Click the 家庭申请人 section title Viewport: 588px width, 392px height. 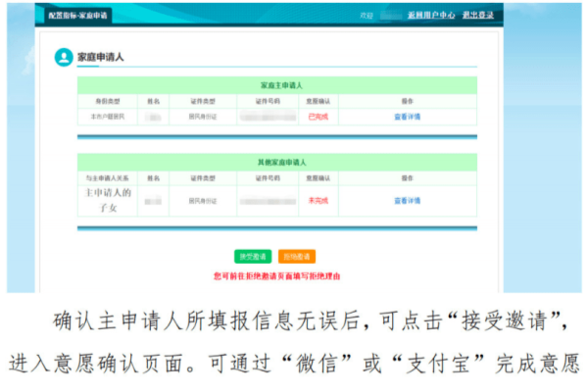pyautogui.click(x=101, y=57)
